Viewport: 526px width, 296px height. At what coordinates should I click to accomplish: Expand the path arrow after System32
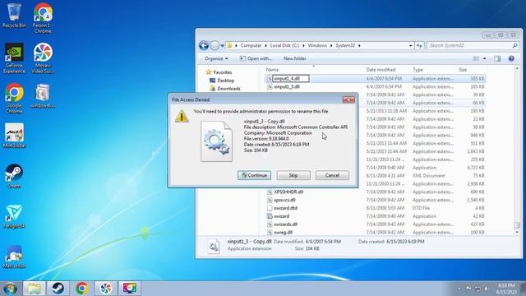click(360, 46)
